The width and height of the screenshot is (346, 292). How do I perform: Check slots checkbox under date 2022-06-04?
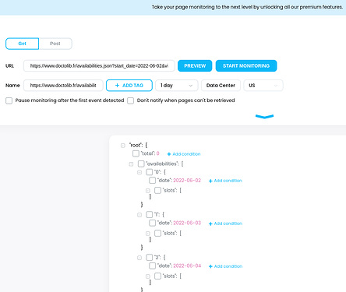[157, 276]
